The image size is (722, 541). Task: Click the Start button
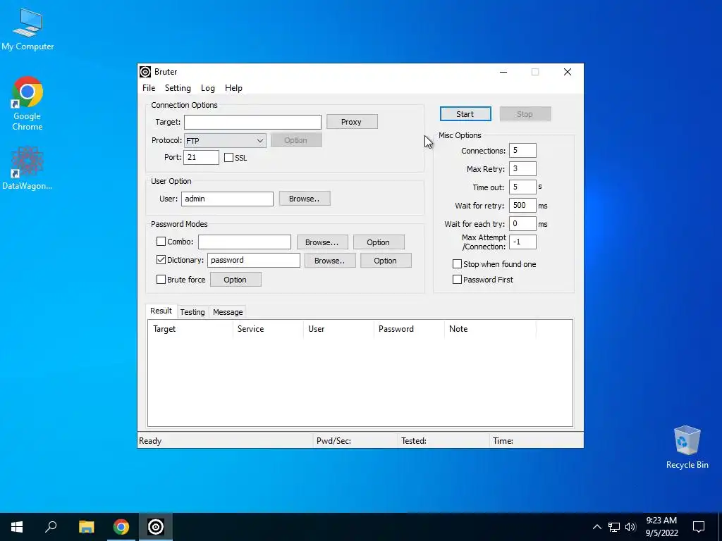[x=465, y=114]
